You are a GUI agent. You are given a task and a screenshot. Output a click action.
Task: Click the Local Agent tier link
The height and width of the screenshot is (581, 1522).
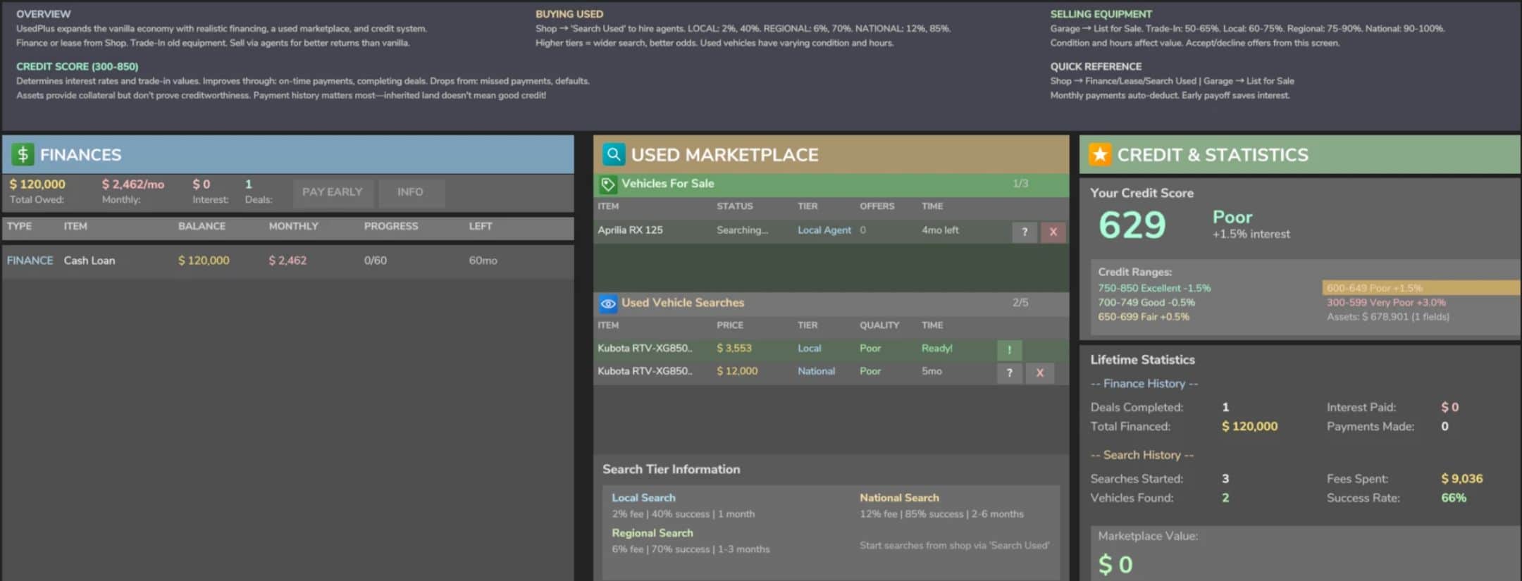point(824,230)
